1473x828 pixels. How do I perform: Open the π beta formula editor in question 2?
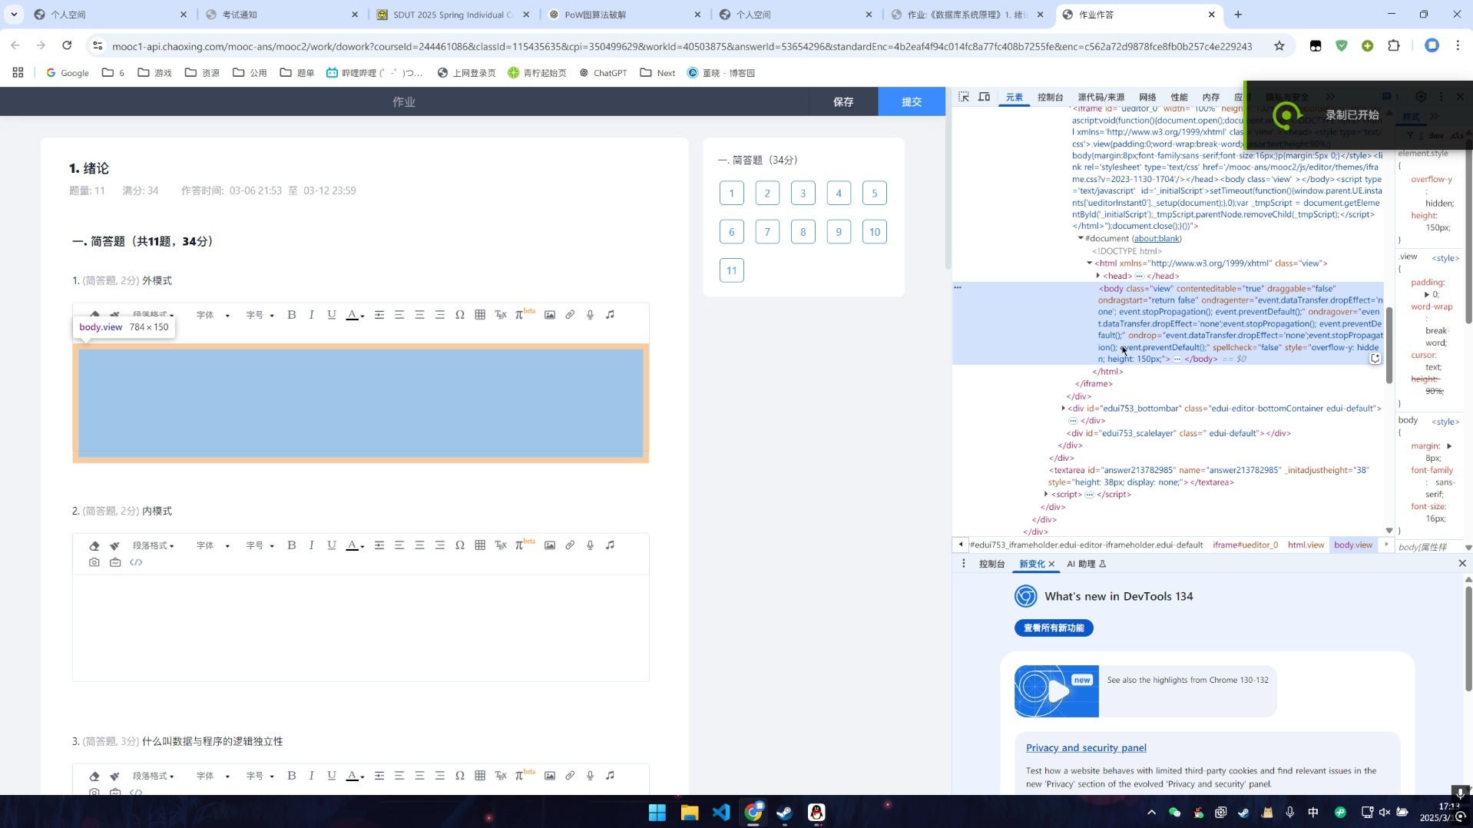tap(525, 545)
